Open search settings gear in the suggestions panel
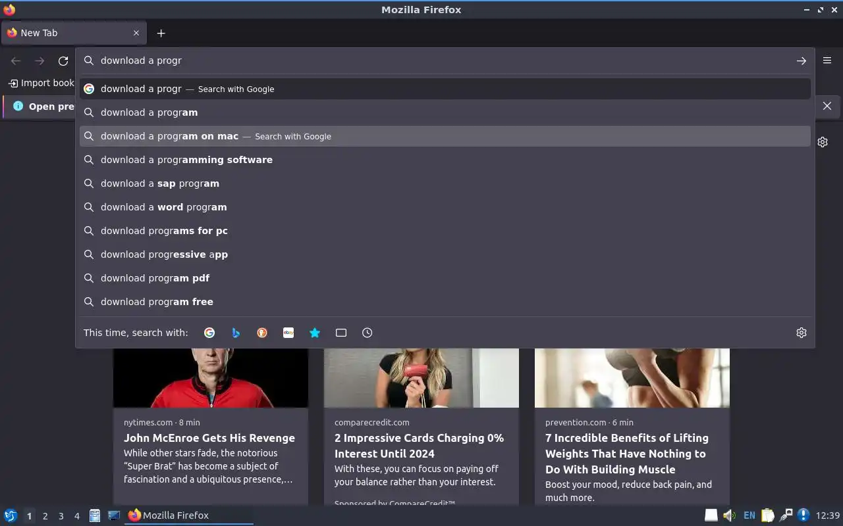 point(801,333)
